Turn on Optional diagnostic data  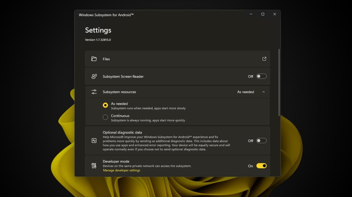(261, 140)
